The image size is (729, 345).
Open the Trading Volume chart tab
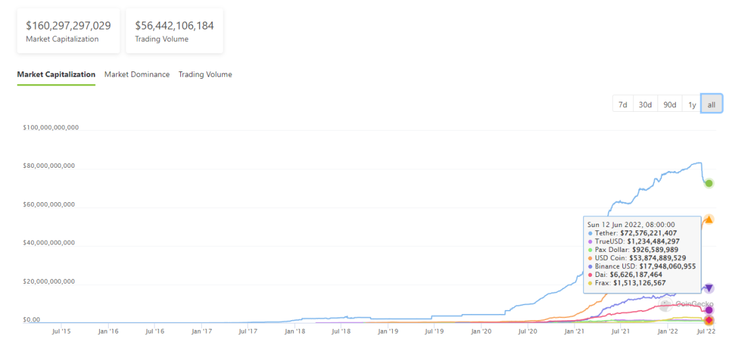coord(205,74)
